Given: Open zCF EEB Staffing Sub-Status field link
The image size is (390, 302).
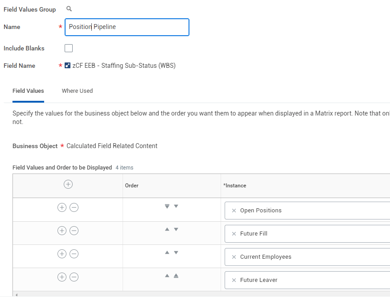Looking at the screenshot, I should click(124, 66).
